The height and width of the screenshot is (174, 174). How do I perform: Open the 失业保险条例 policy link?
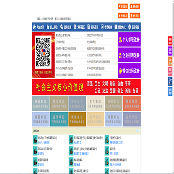coord(91,42)
